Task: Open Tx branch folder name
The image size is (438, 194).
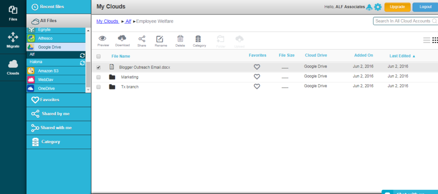Action: (x=130, y=87)
